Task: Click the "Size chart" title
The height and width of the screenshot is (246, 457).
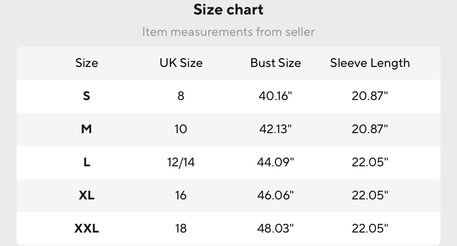Action: click(x=228, y=10)
